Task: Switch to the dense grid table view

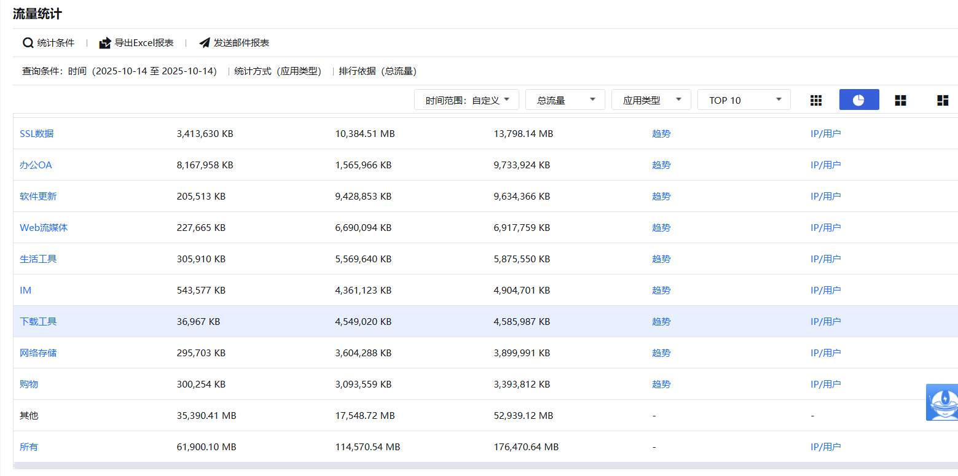Action: pyautogui.click(x=816, y=100)
